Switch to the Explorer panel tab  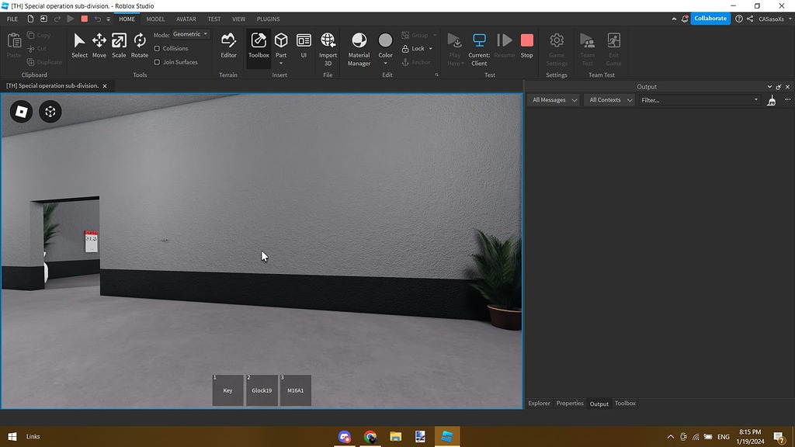[539, 403]
